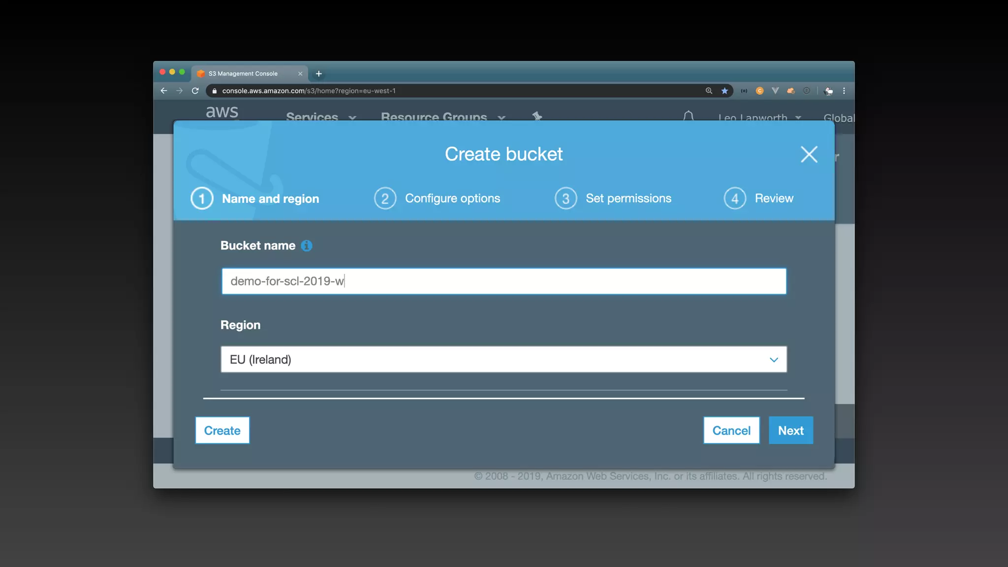
Task: Click the chevron arrow in Region dropdown
Action: 773,360
